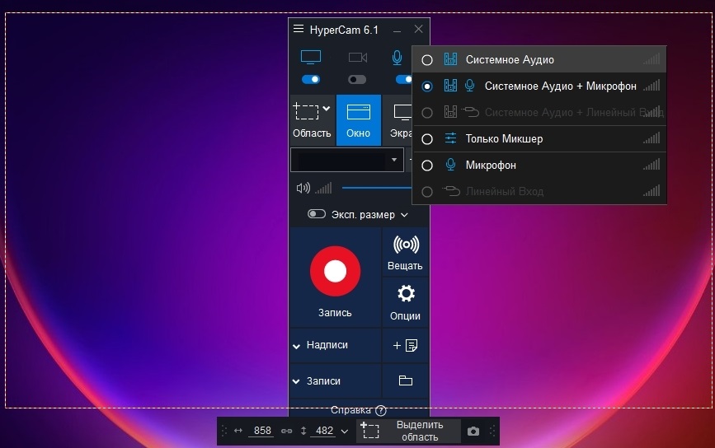Select Только Микшер radio button

tap(427, 139)
